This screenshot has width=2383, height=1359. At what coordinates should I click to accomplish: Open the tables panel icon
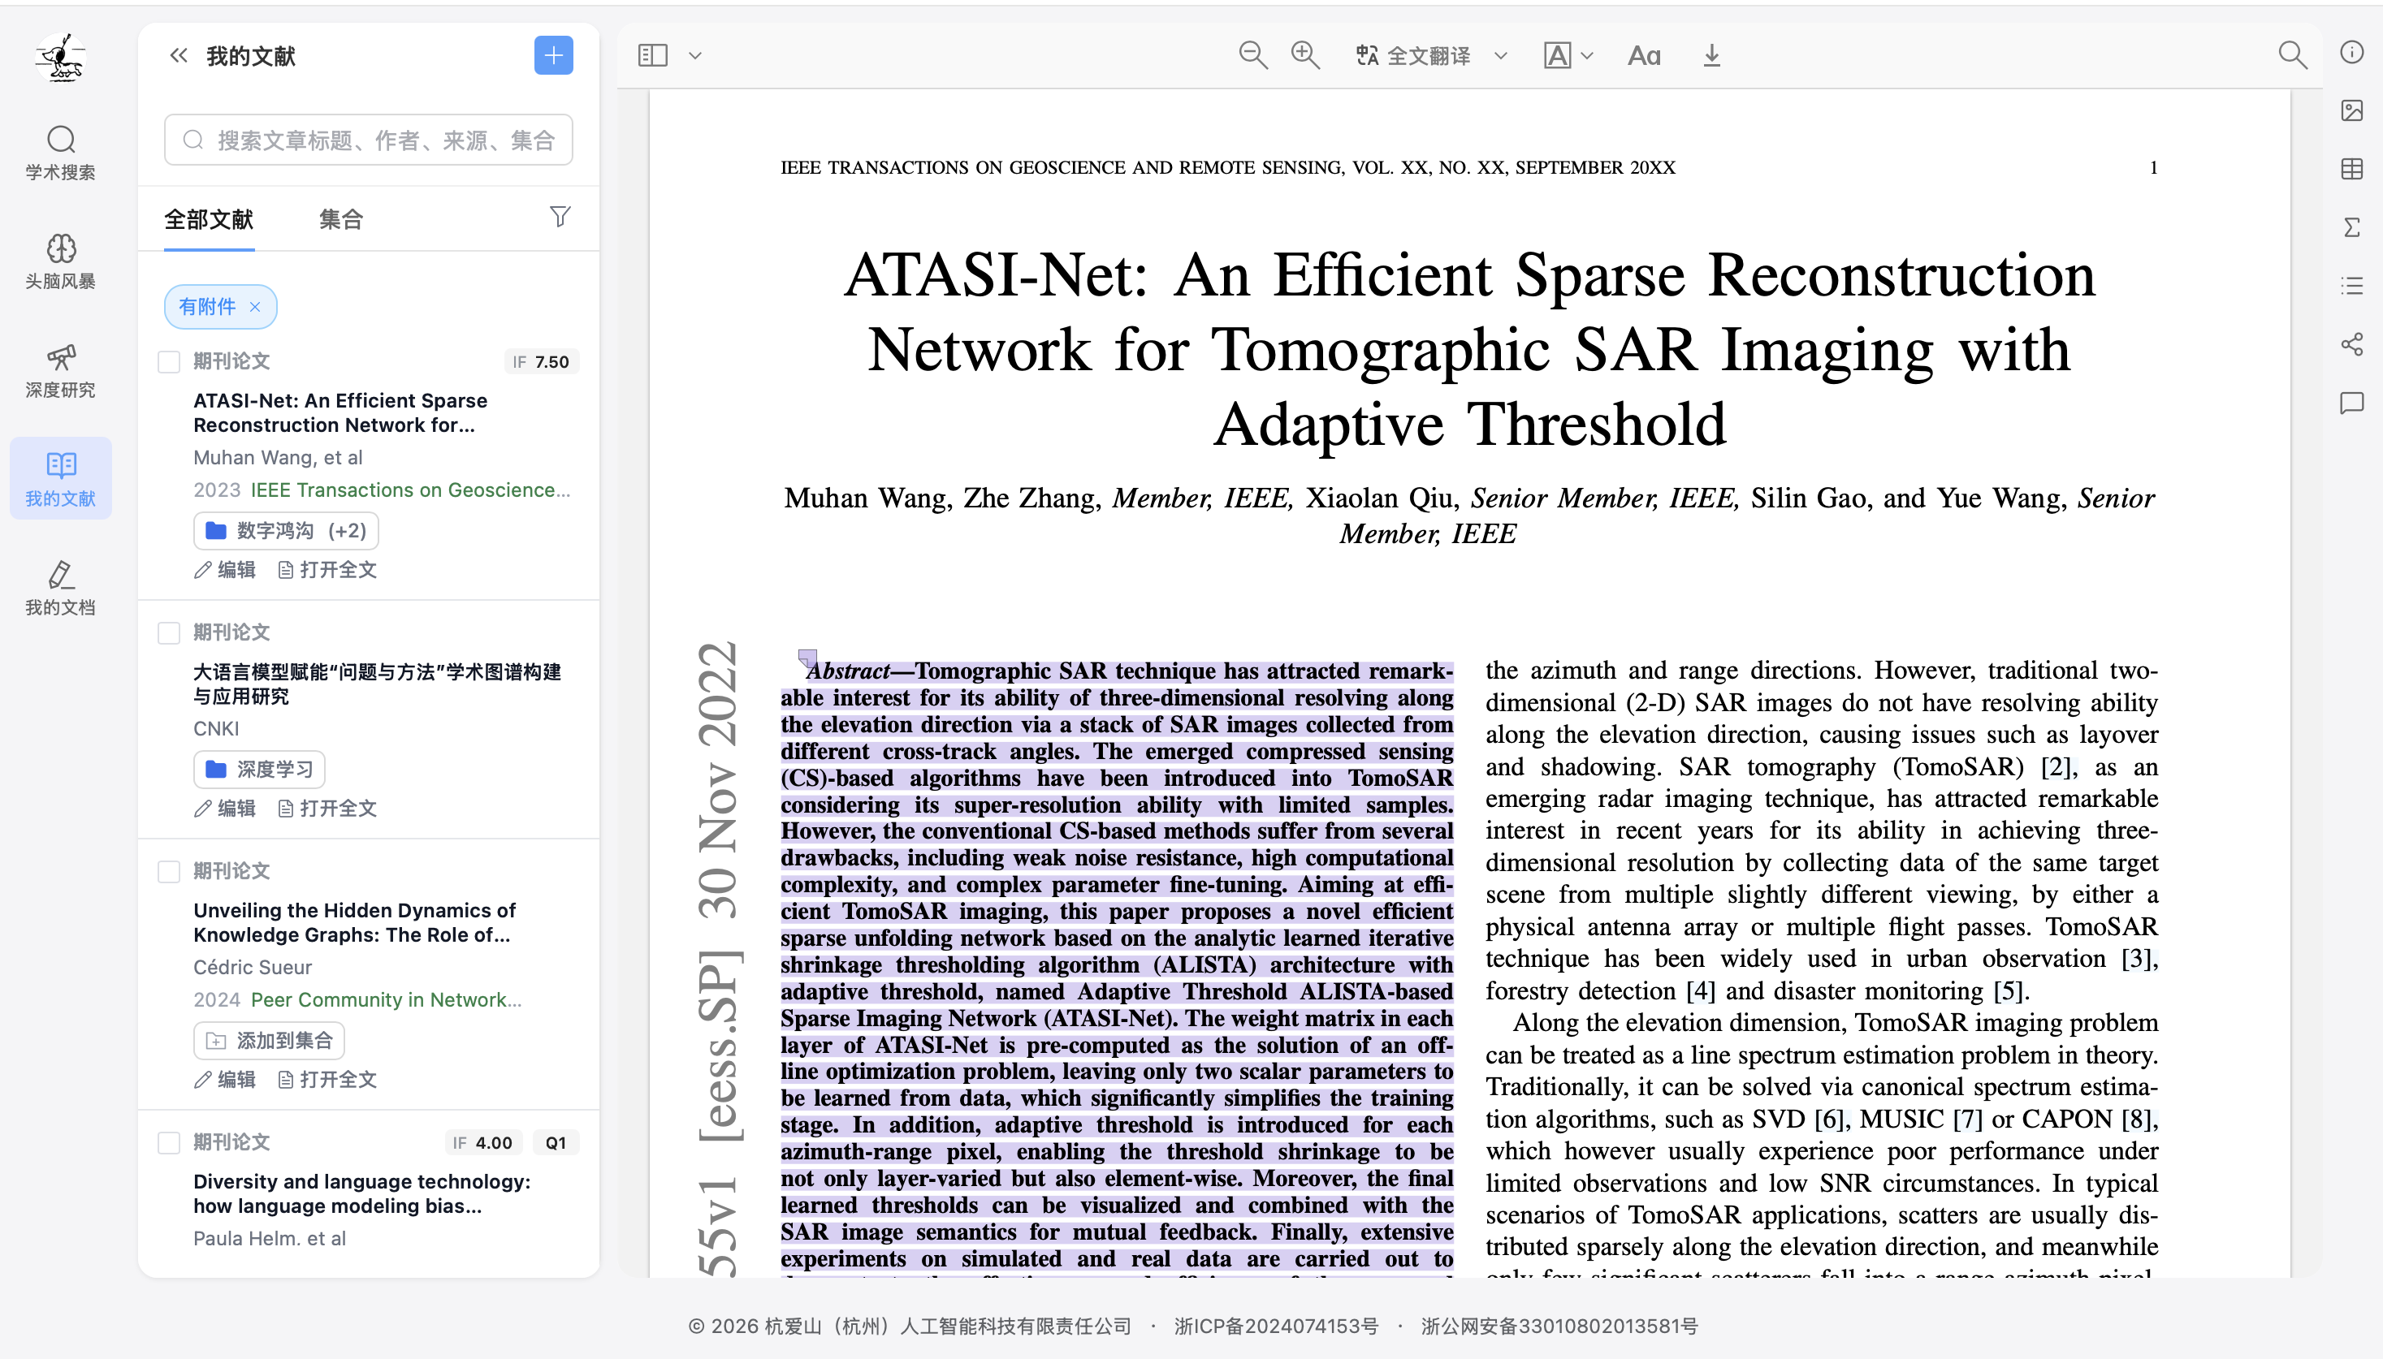(2352, 169)
